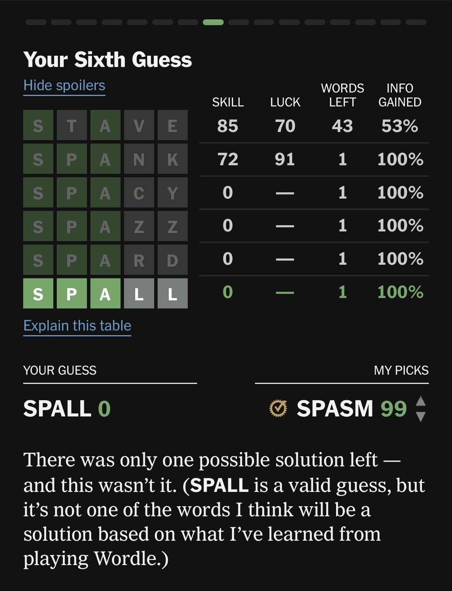The width and height of the screenshot is (452, 591).
Task: Jump to the last progress segment
Action: tap(416, 22)
